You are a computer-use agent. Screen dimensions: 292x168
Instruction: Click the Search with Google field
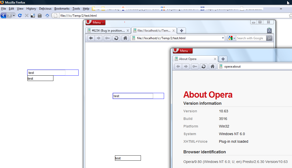[x=251, y=38]
